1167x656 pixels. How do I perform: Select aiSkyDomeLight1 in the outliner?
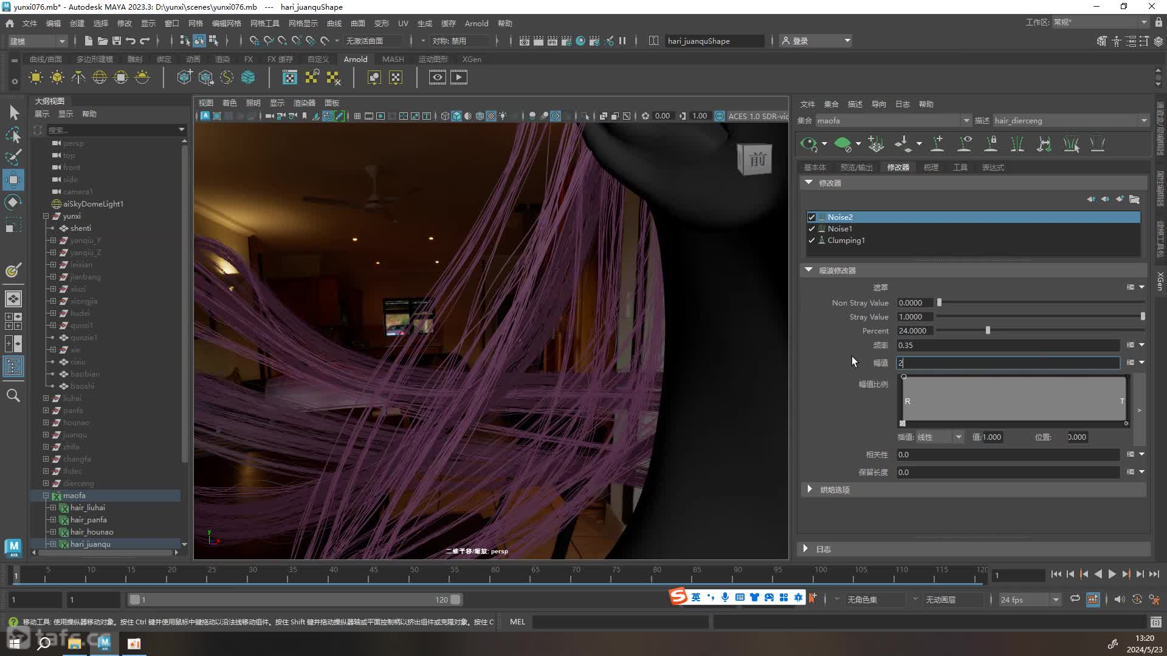94,204
